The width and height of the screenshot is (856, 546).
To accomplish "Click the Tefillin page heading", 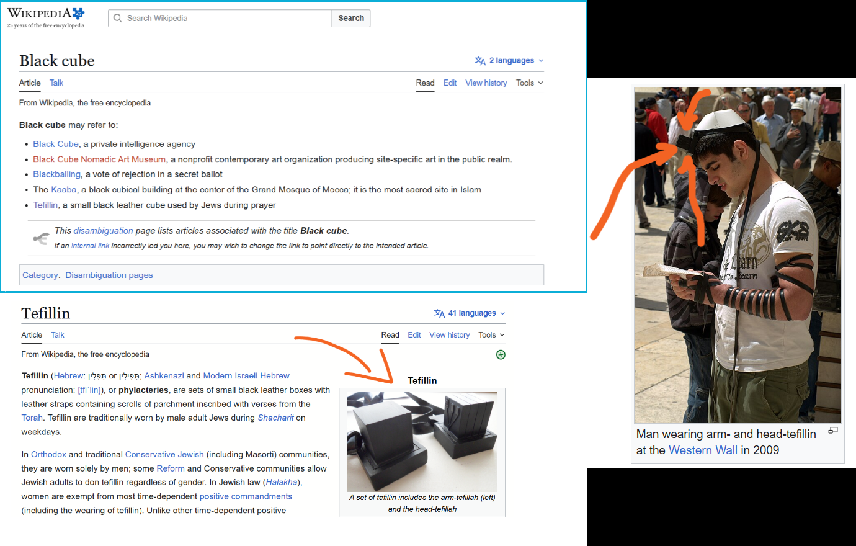I will click(46, 313).
